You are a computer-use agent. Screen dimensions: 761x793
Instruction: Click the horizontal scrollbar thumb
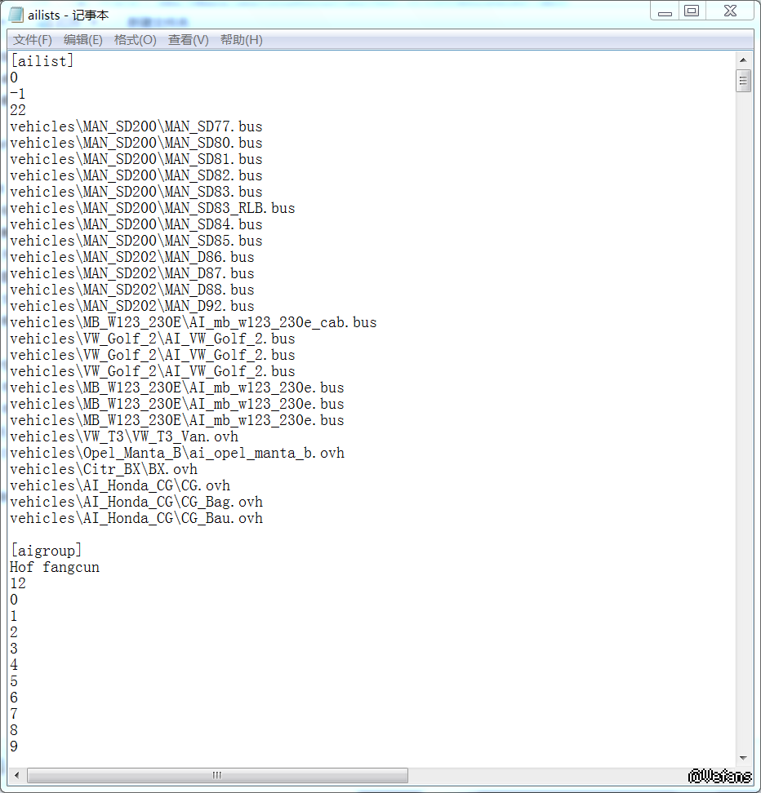(x=217, y=775)
